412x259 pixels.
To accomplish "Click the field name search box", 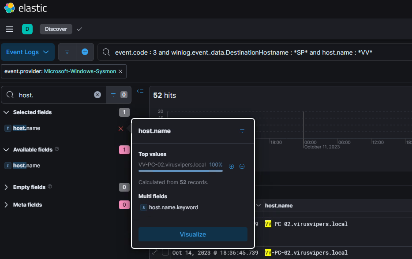I will [54, 95].
